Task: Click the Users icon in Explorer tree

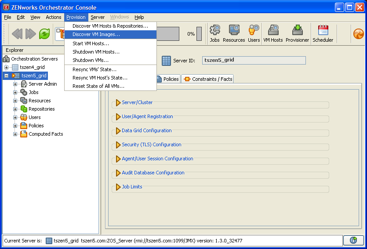Action: tap(24, 117)
